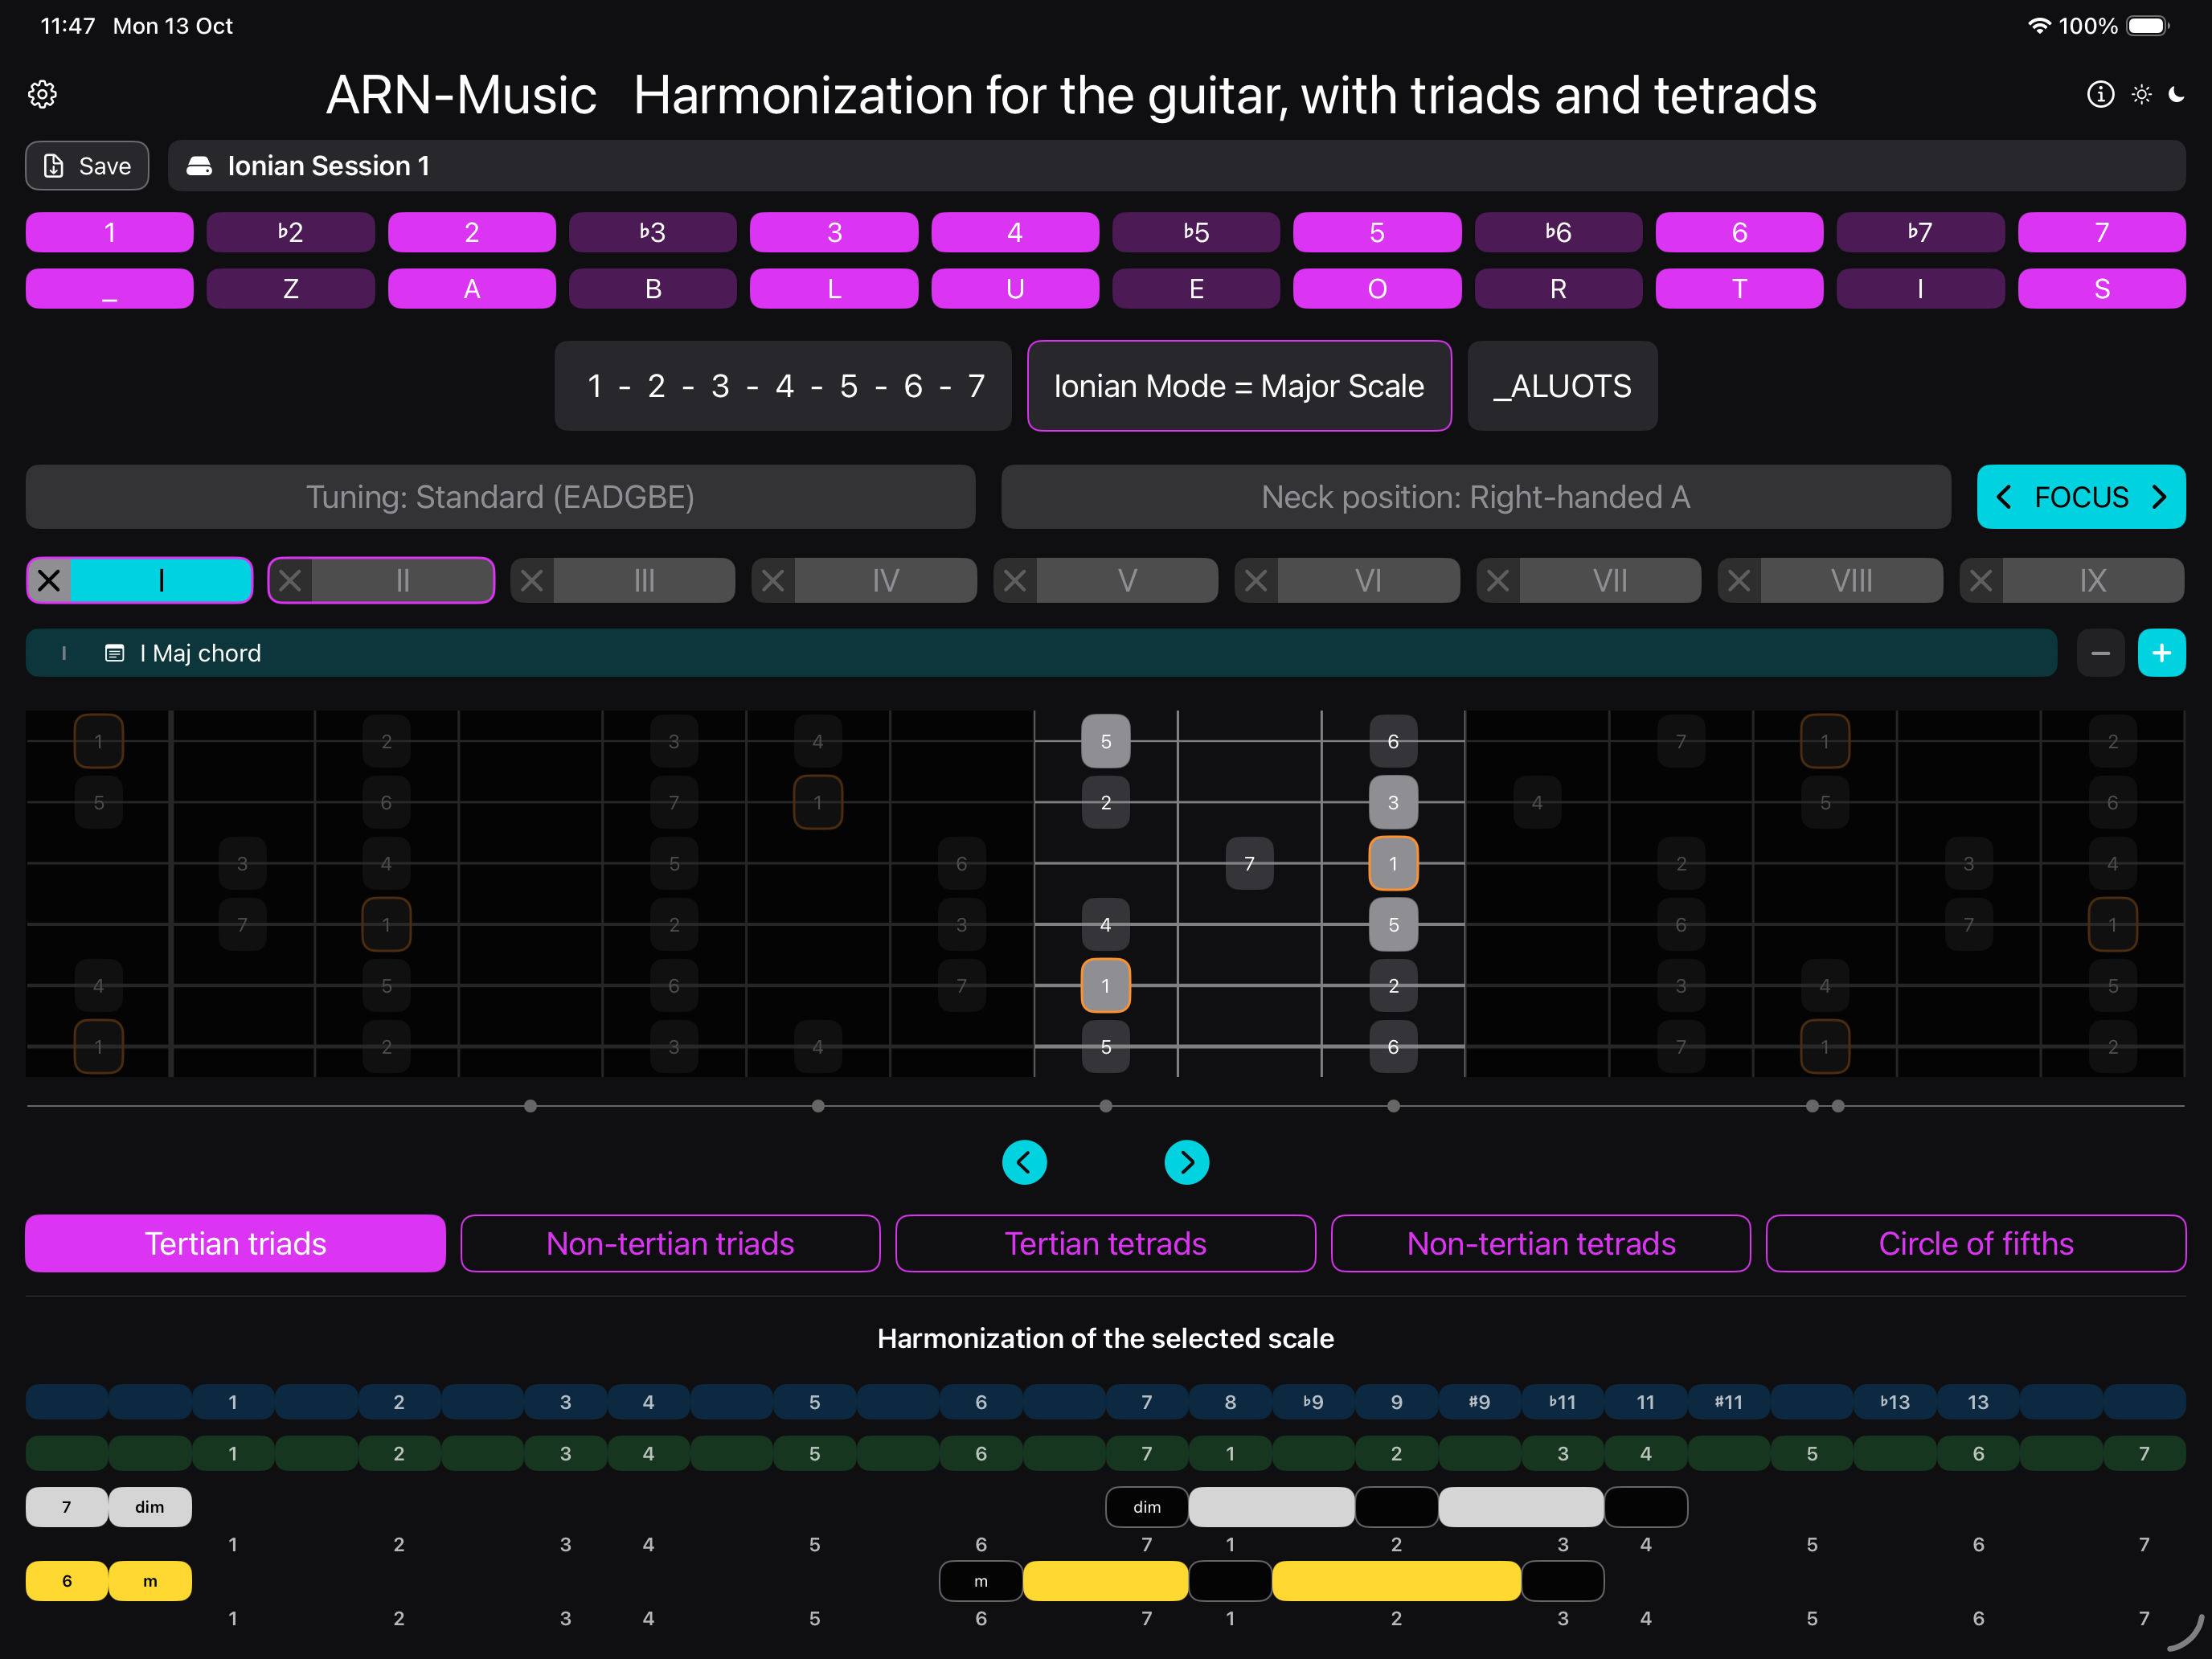Click the X on degree II
Viewport: 2212px width, 1659px height.
pyautogui.click(x=291, y=581)
